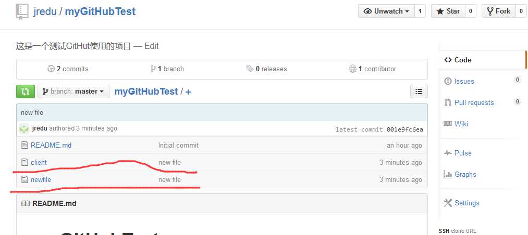Click the releases tag icon
This screenshot has height=235, width=528.
[250, 69]
